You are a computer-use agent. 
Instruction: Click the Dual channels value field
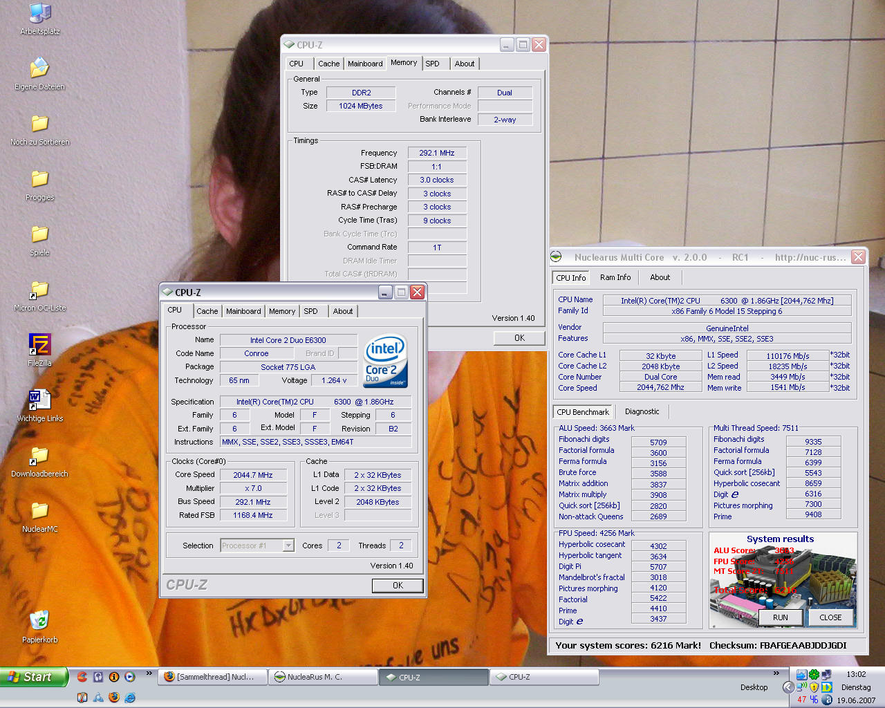(x=505, y=93)
